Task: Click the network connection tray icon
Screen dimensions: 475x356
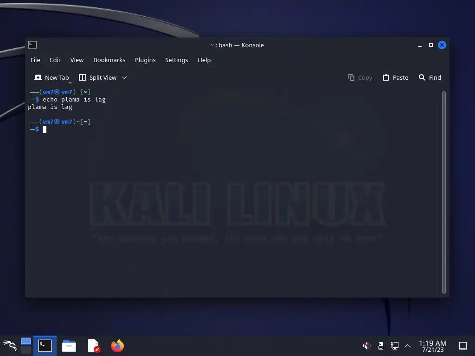Action: click(x=394, y=346)
